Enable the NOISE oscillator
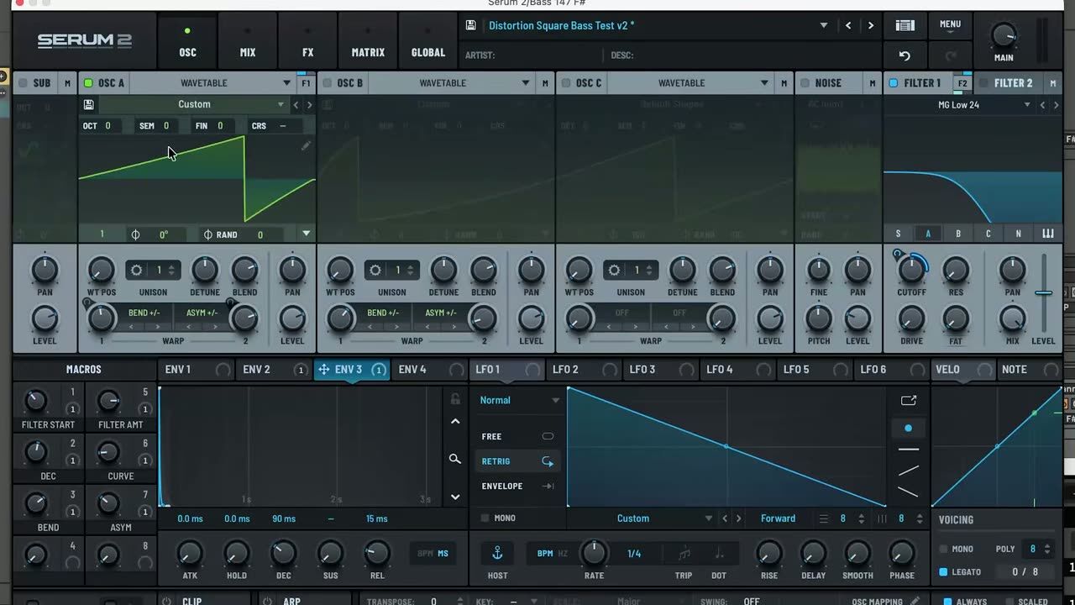Screen dimensions: 1075x605 tap(805, 83)
